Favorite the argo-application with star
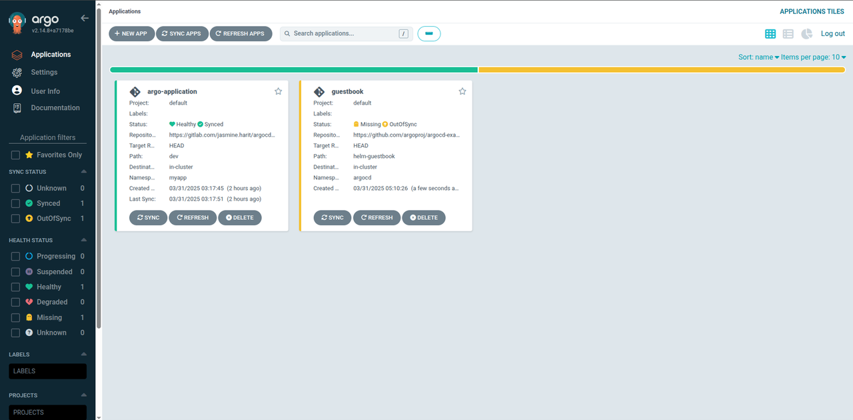853x420 pixels. pos(279,91)
